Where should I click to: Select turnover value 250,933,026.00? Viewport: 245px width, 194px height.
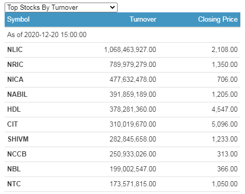(x=133, y=154)
